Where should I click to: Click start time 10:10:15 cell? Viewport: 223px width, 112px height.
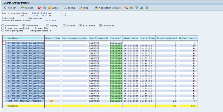tap(146, 48)
